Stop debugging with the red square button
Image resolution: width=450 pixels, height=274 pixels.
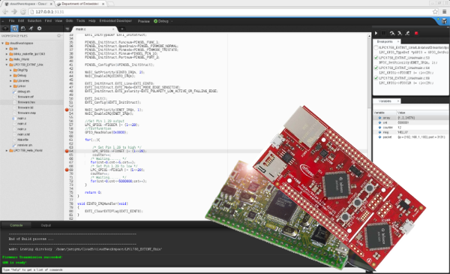pos(416,33)
